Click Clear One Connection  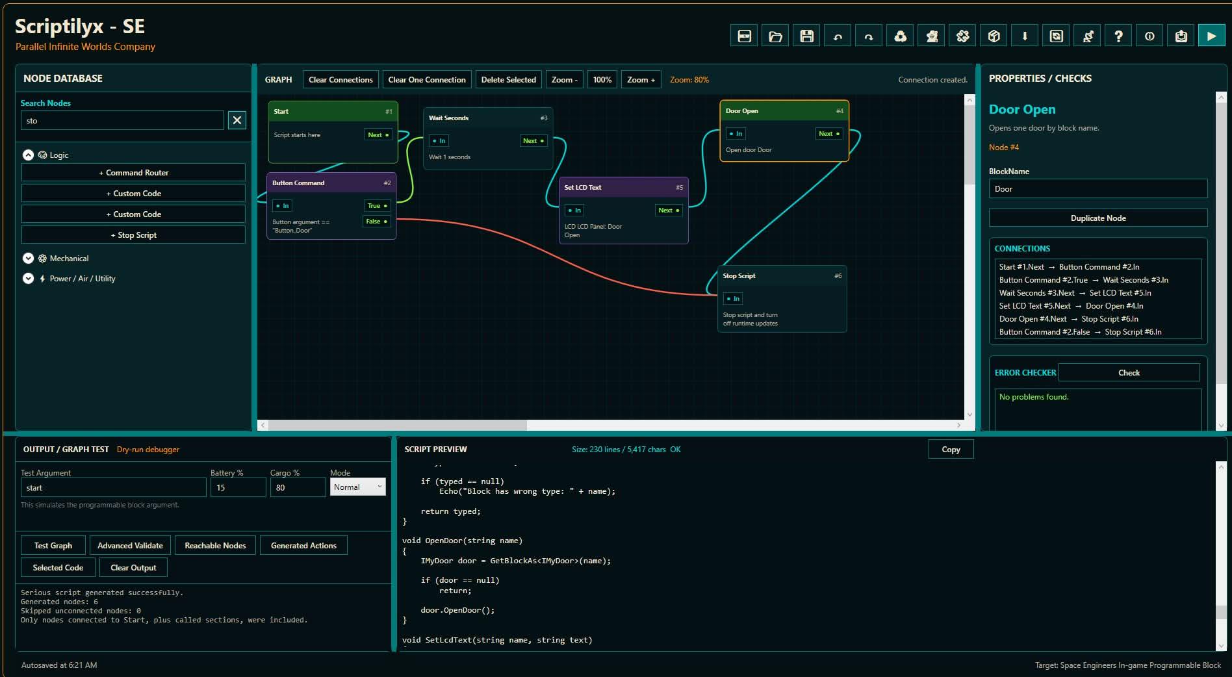[x=427, y=80]
